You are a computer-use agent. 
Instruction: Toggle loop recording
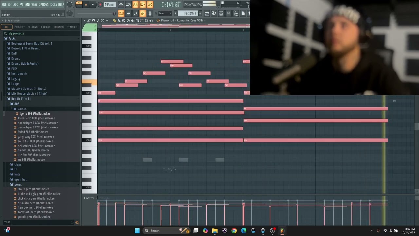150,5
